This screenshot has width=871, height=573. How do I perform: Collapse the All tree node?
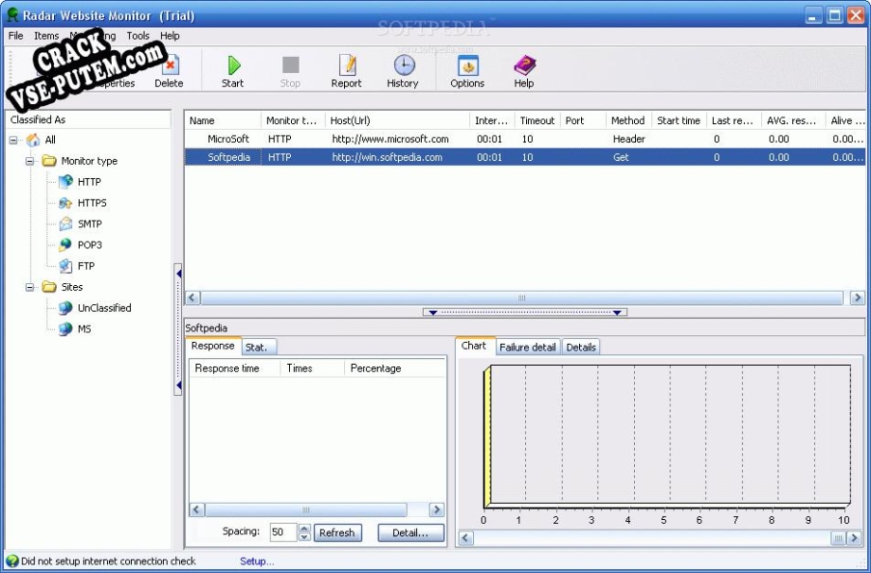pyautogui.click(x=13, y=141)
